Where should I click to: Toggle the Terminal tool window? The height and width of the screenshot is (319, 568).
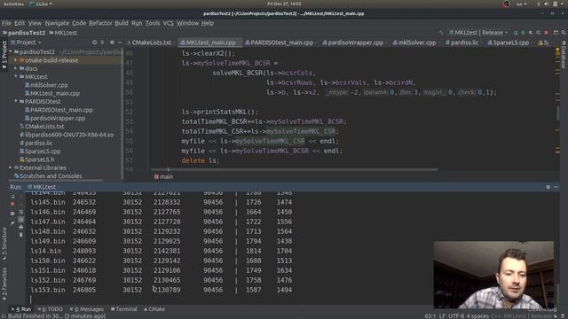click(x=124, y=309)
